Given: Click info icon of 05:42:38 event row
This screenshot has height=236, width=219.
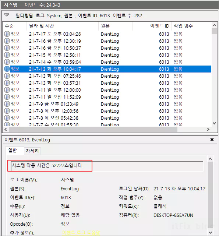Looking at the screenshot, I should 7,118.
